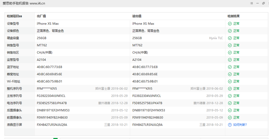The height and width of the screenshot is (139, 269).
Task: Click the green check icon in 监管型号 row
Action: coord(230,60)
